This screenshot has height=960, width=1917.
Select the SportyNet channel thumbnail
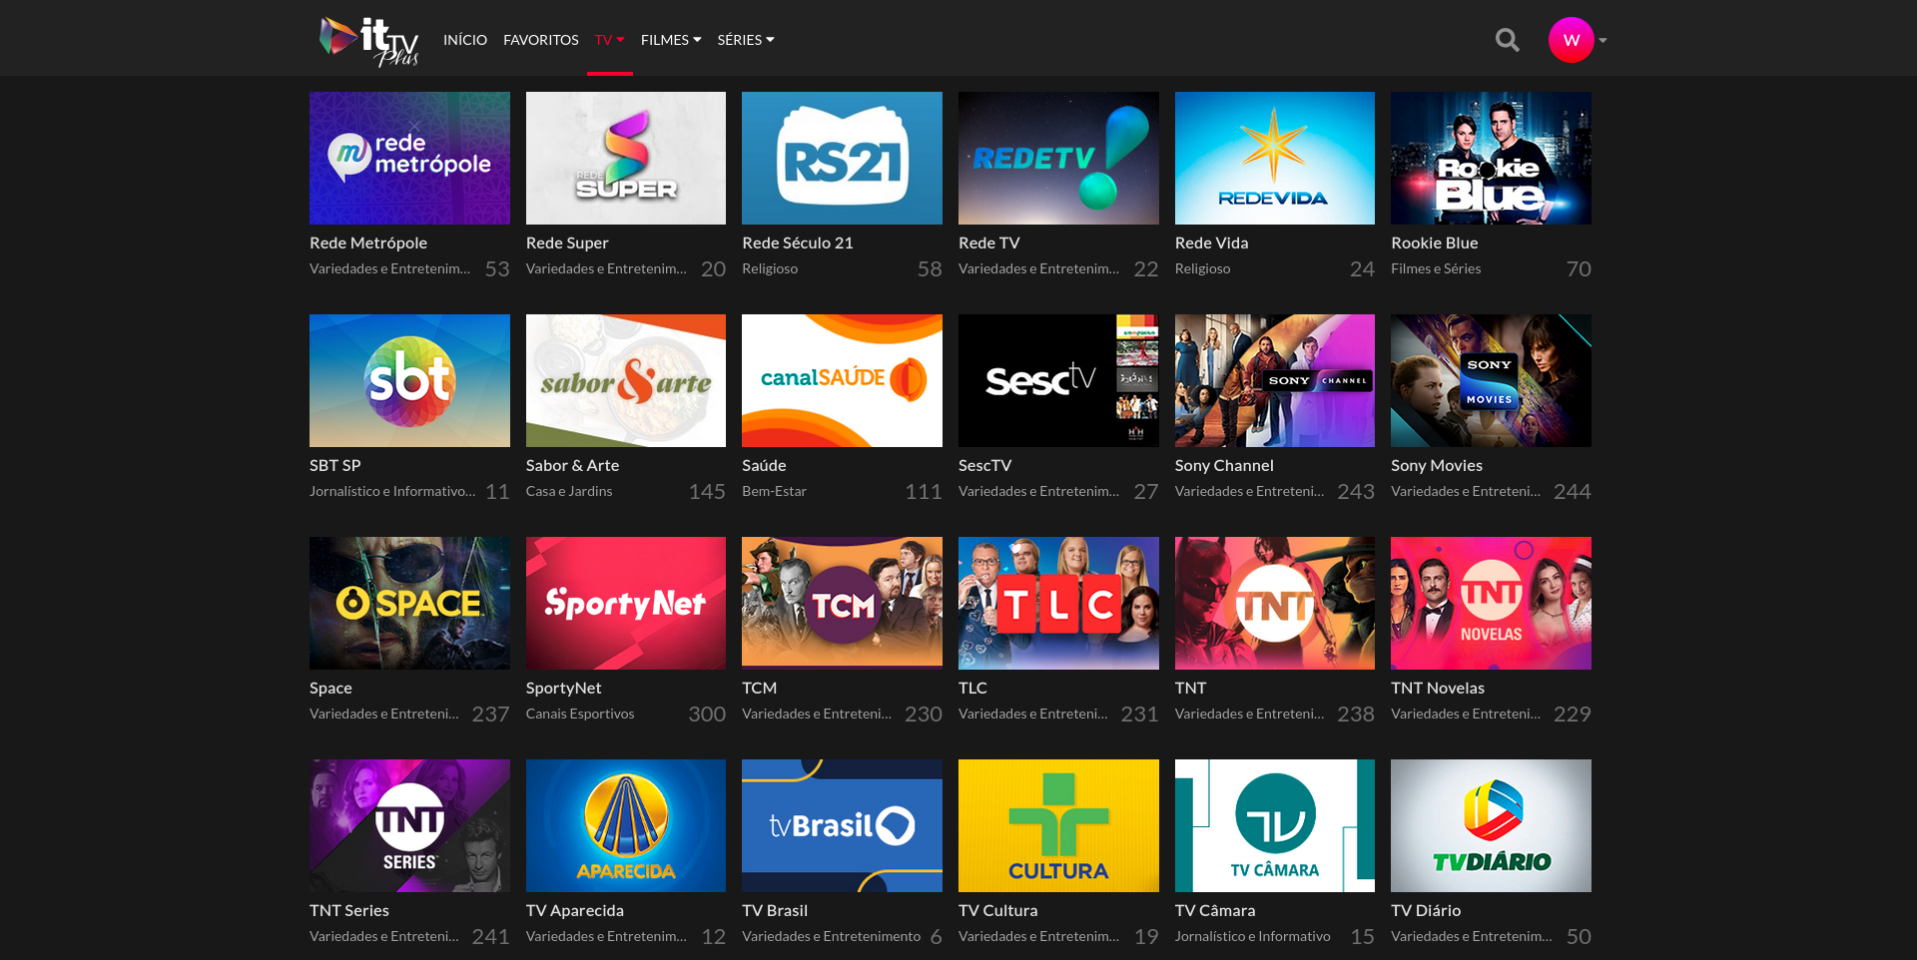pos(626,603)
